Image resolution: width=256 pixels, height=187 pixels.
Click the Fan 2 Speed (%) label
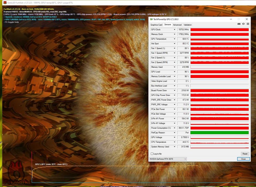coord(158,57)
